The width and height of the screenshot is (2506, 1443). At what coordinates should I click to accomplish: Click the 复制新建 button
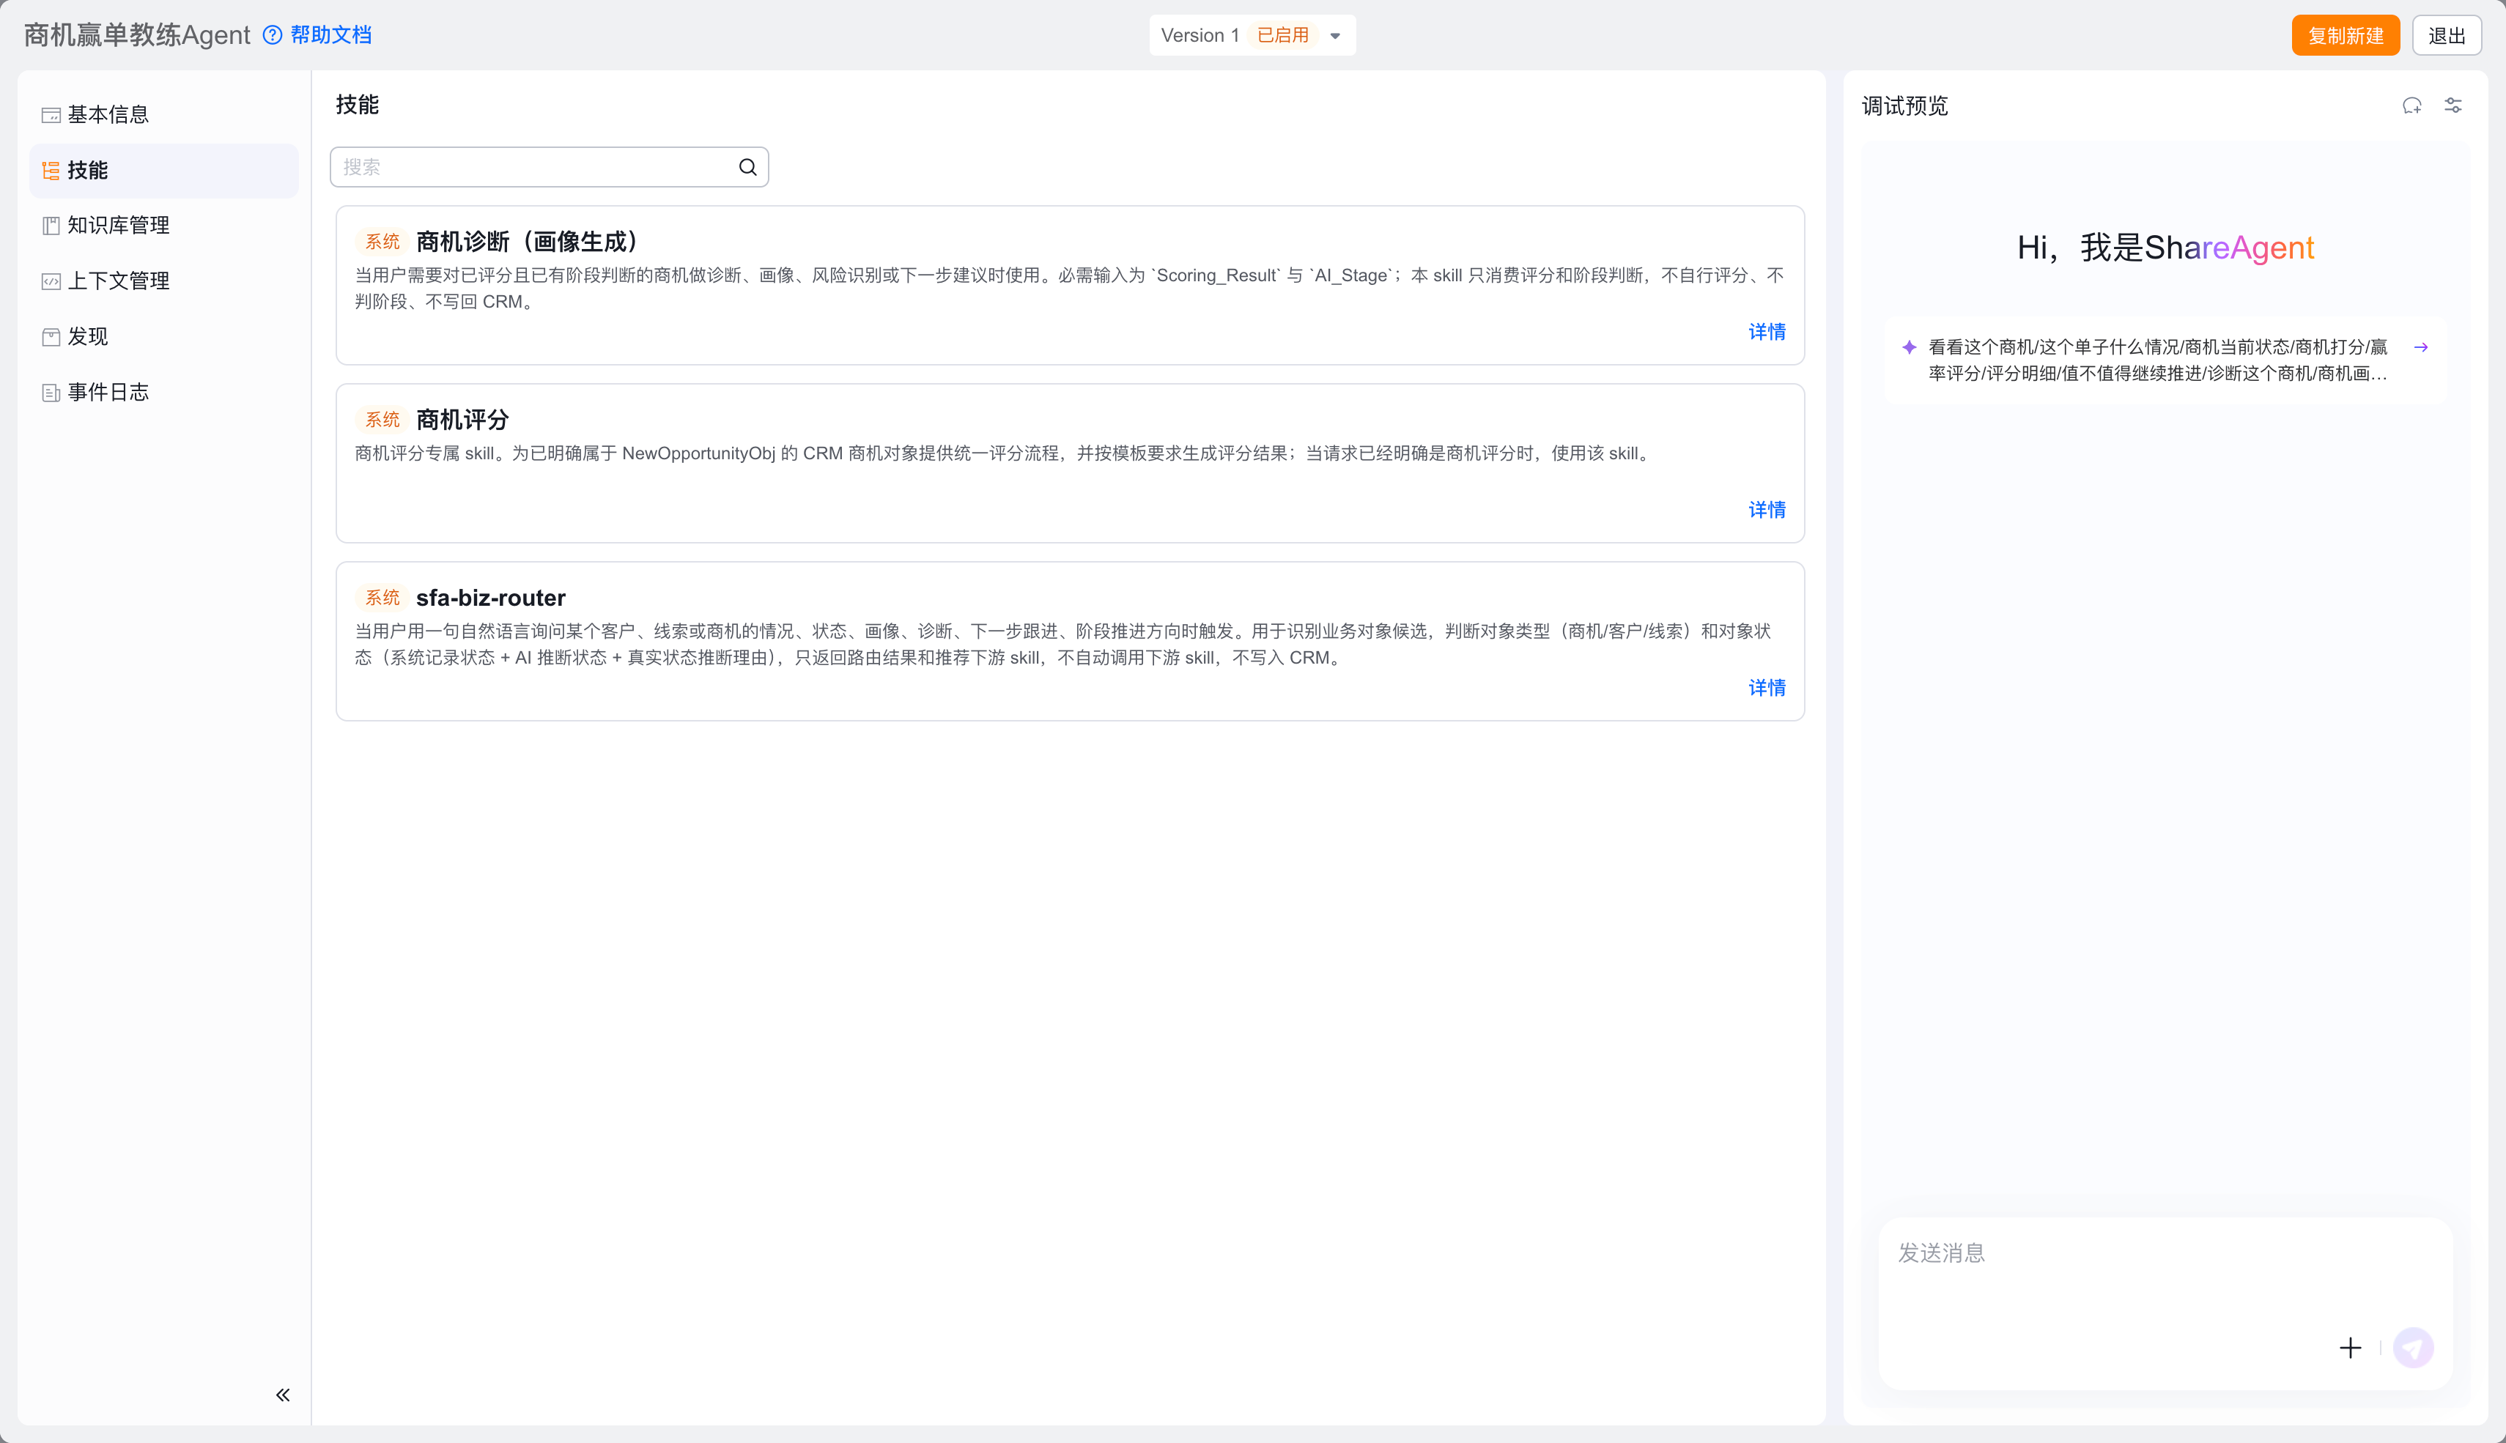pyautogui.click(x=2346, y=36)
